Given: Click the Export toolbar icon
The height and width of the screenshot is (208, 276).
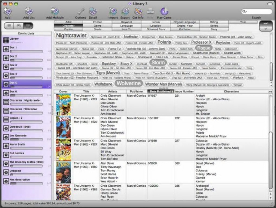Looking at the screenshot, I should click(x=125, y=12).
